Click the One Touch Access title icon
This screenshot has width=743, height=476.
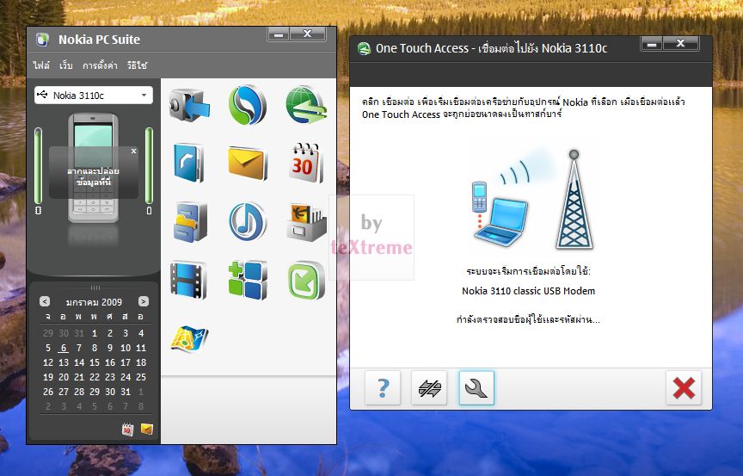pos(364,48)
